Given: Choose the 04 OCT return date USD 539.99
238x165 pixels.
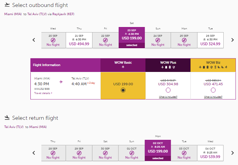Looking at the screenshot, I should pos(211,153).
